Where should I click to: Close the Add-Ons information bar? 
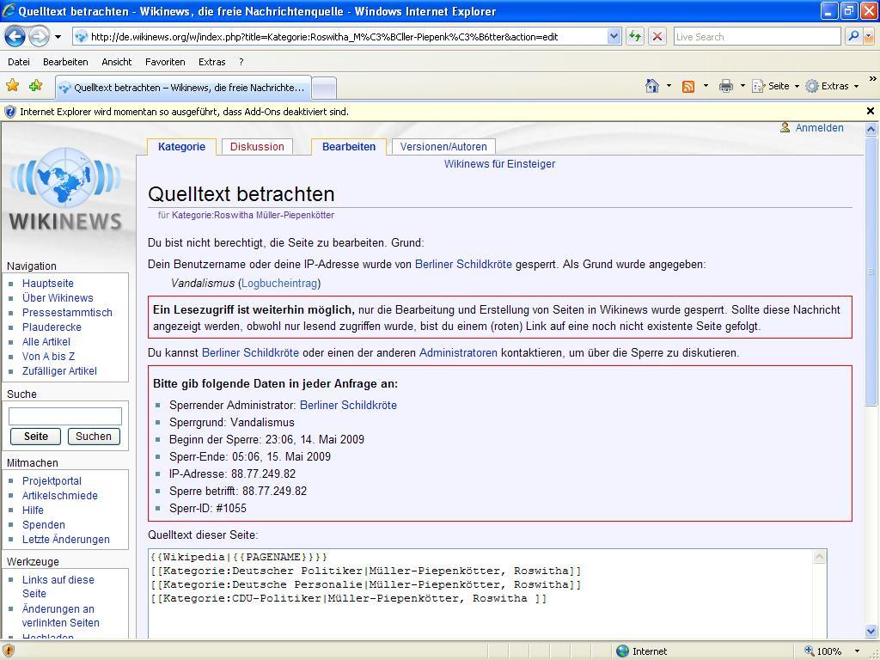click(870, 111)
